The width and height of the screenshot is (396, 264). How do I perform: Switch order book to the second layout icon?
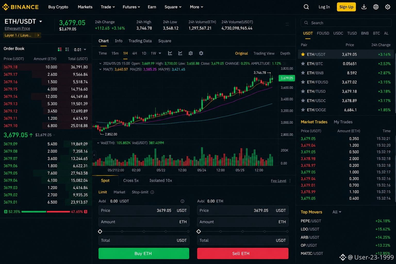(67, 49)
